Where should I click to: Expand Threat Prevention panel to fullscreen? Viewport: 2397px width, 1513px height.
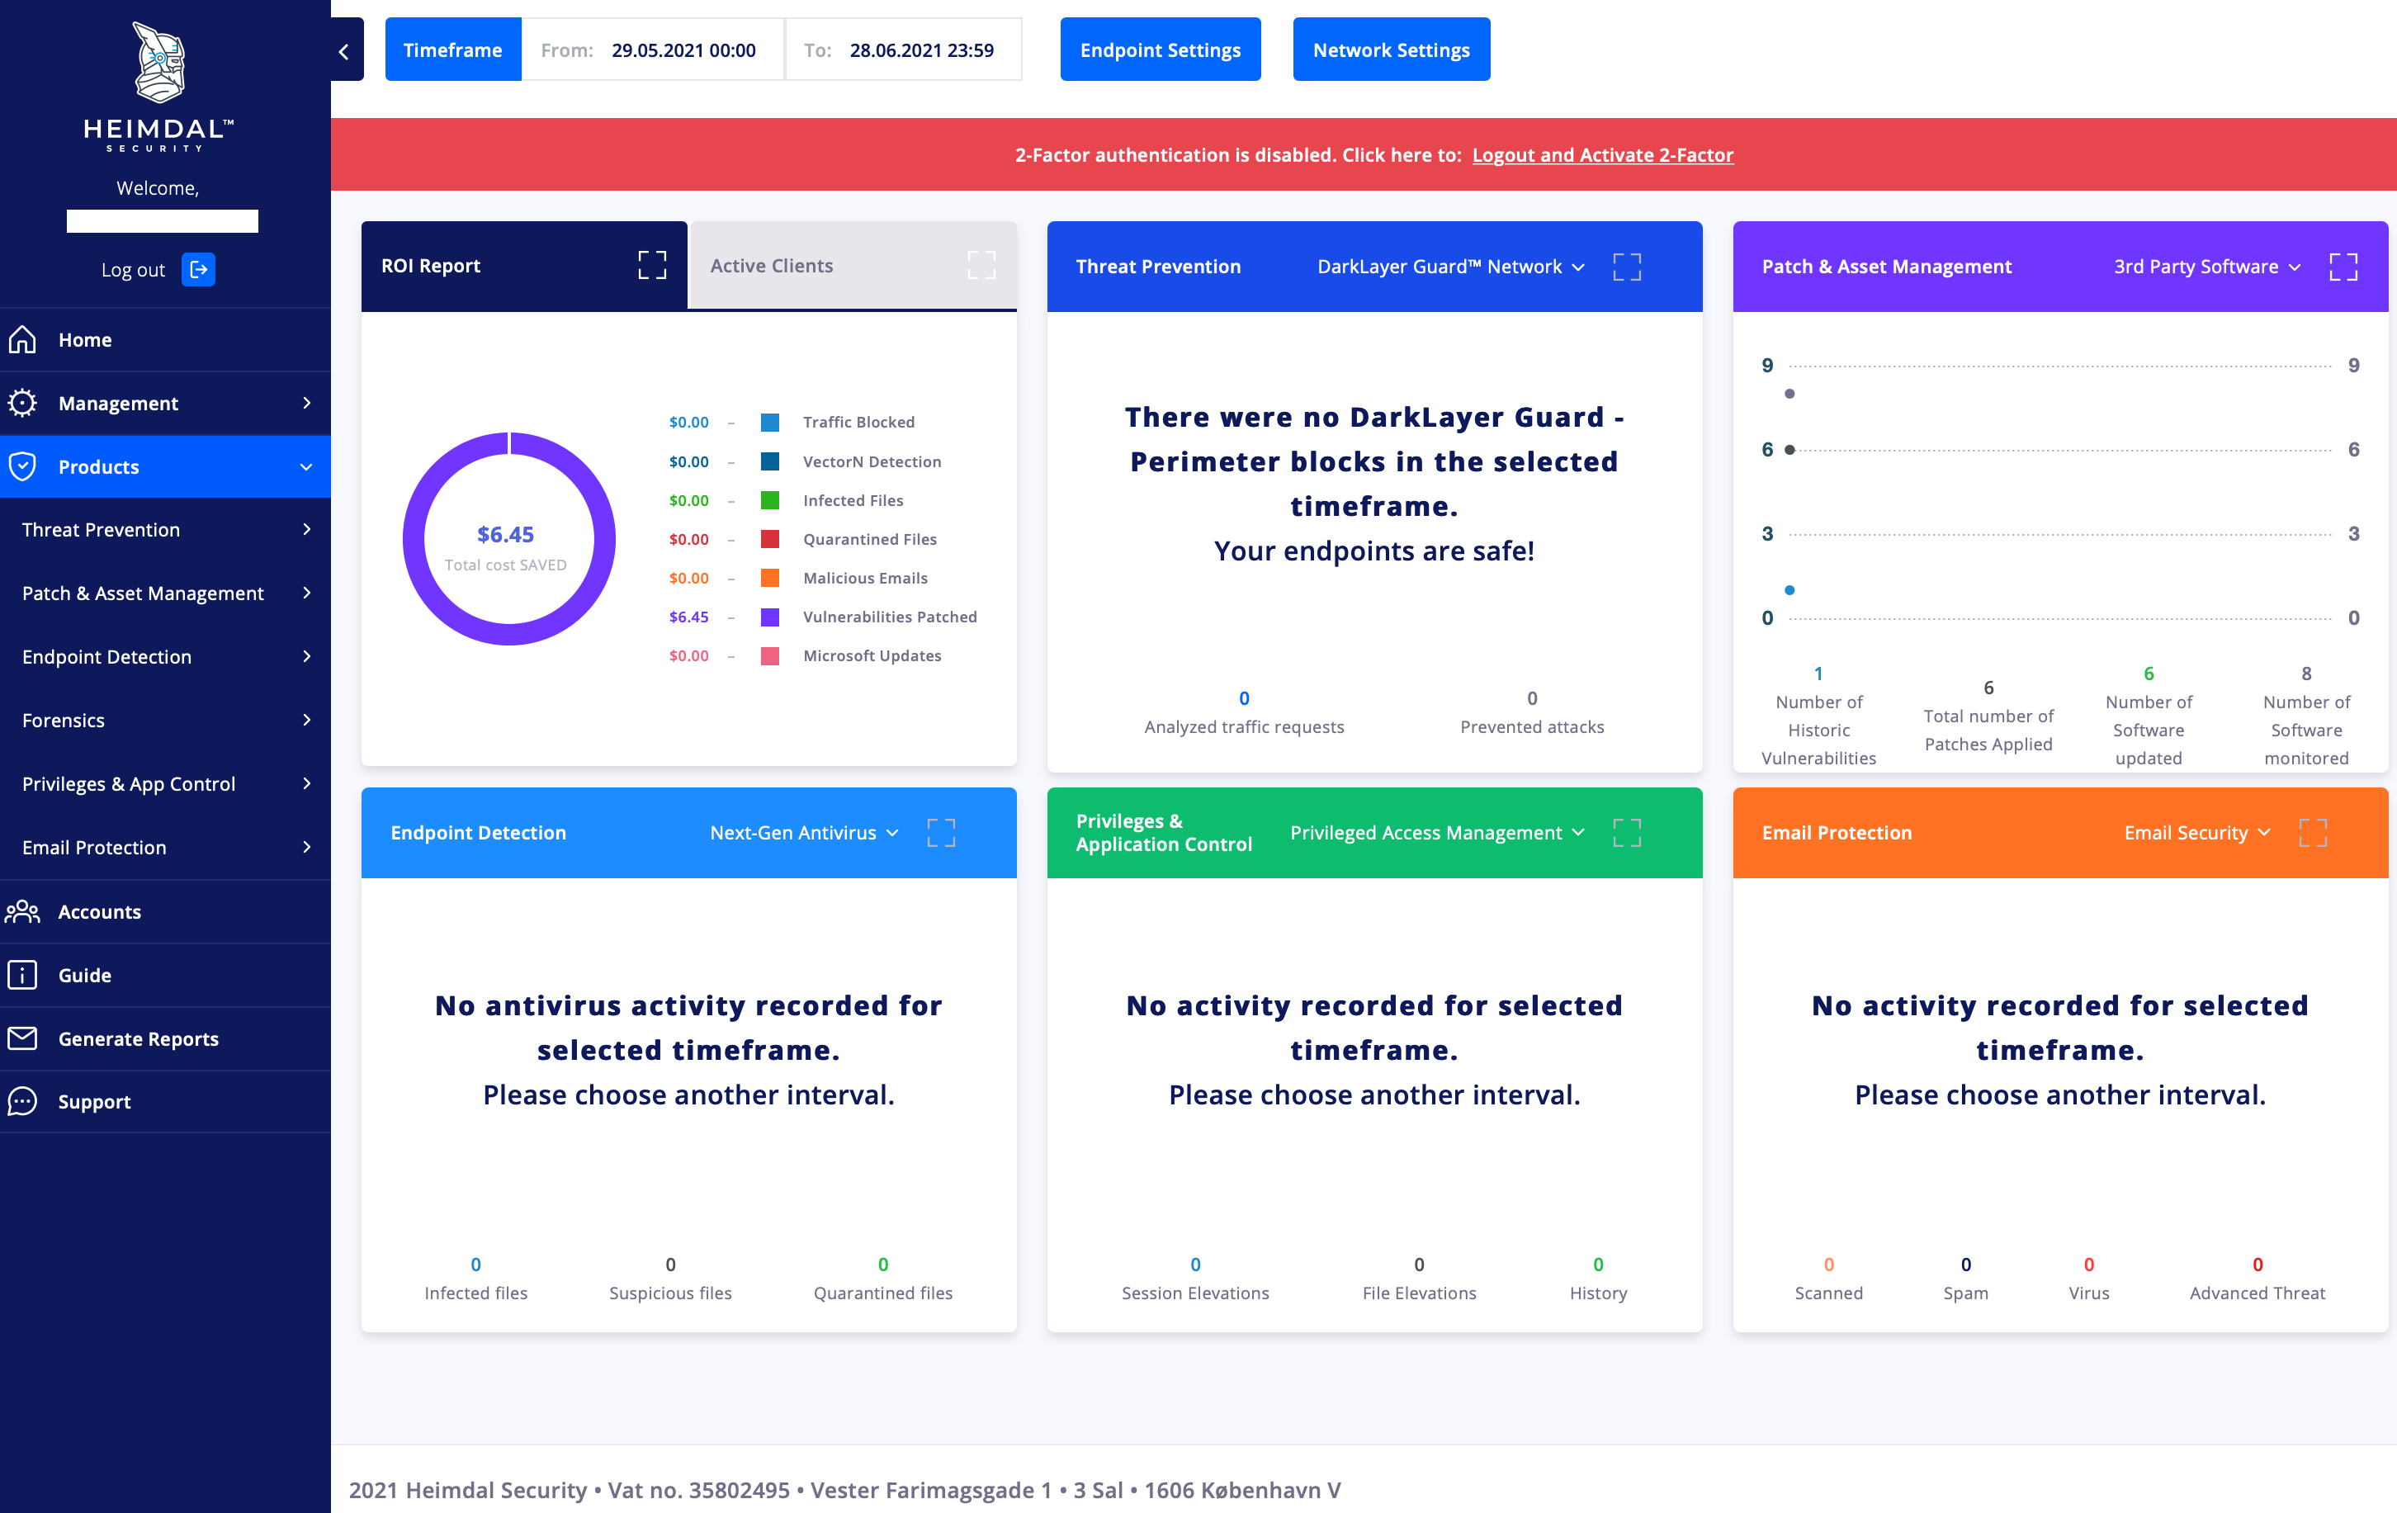pos(1627,266)
